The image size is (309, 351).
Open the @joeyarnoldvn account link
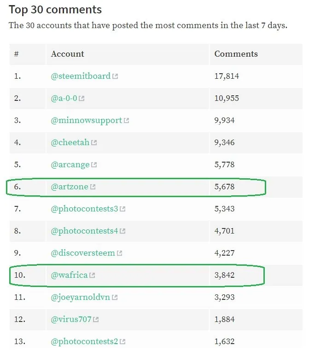[x=80, y=298]
